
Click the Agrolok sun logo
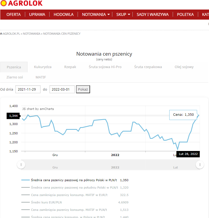[4, 3]
